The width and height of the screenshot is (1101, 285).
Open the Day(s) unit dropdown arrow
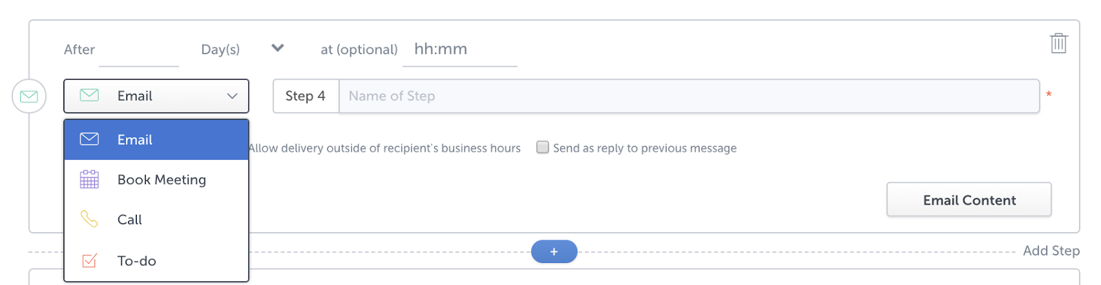click(277, 48)
